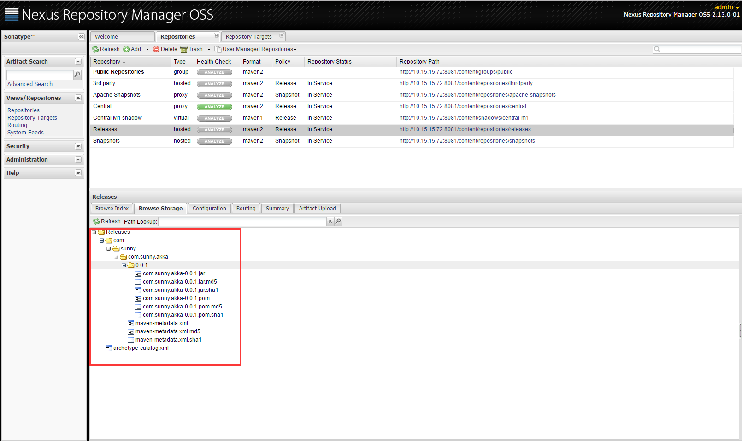Close the Repository Targets tab

click(x=282, y=35)
